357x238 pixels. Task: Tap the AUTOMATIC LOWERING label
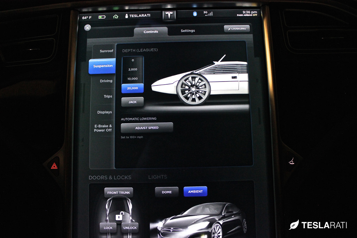click(139, 119)
